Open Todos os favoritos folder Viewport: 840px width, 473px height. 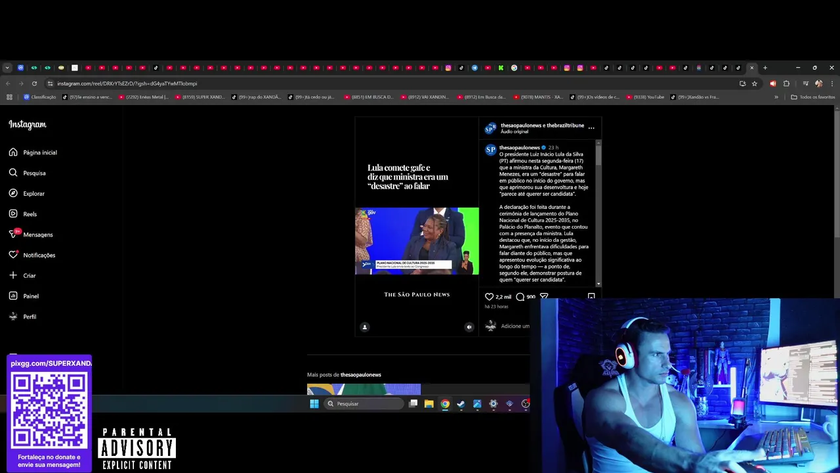coord(813,97)
